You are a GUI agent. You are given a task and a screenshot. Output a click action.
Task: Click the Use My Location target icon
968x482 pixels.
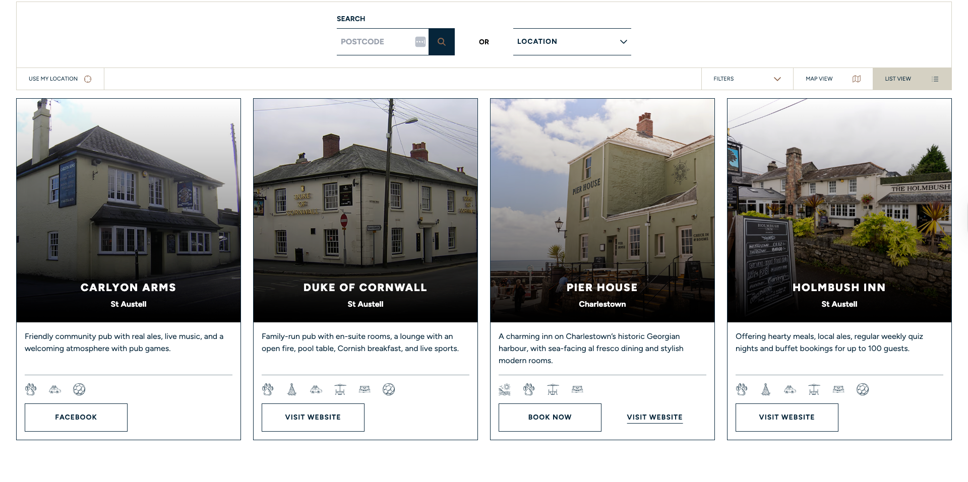point(88,79)
